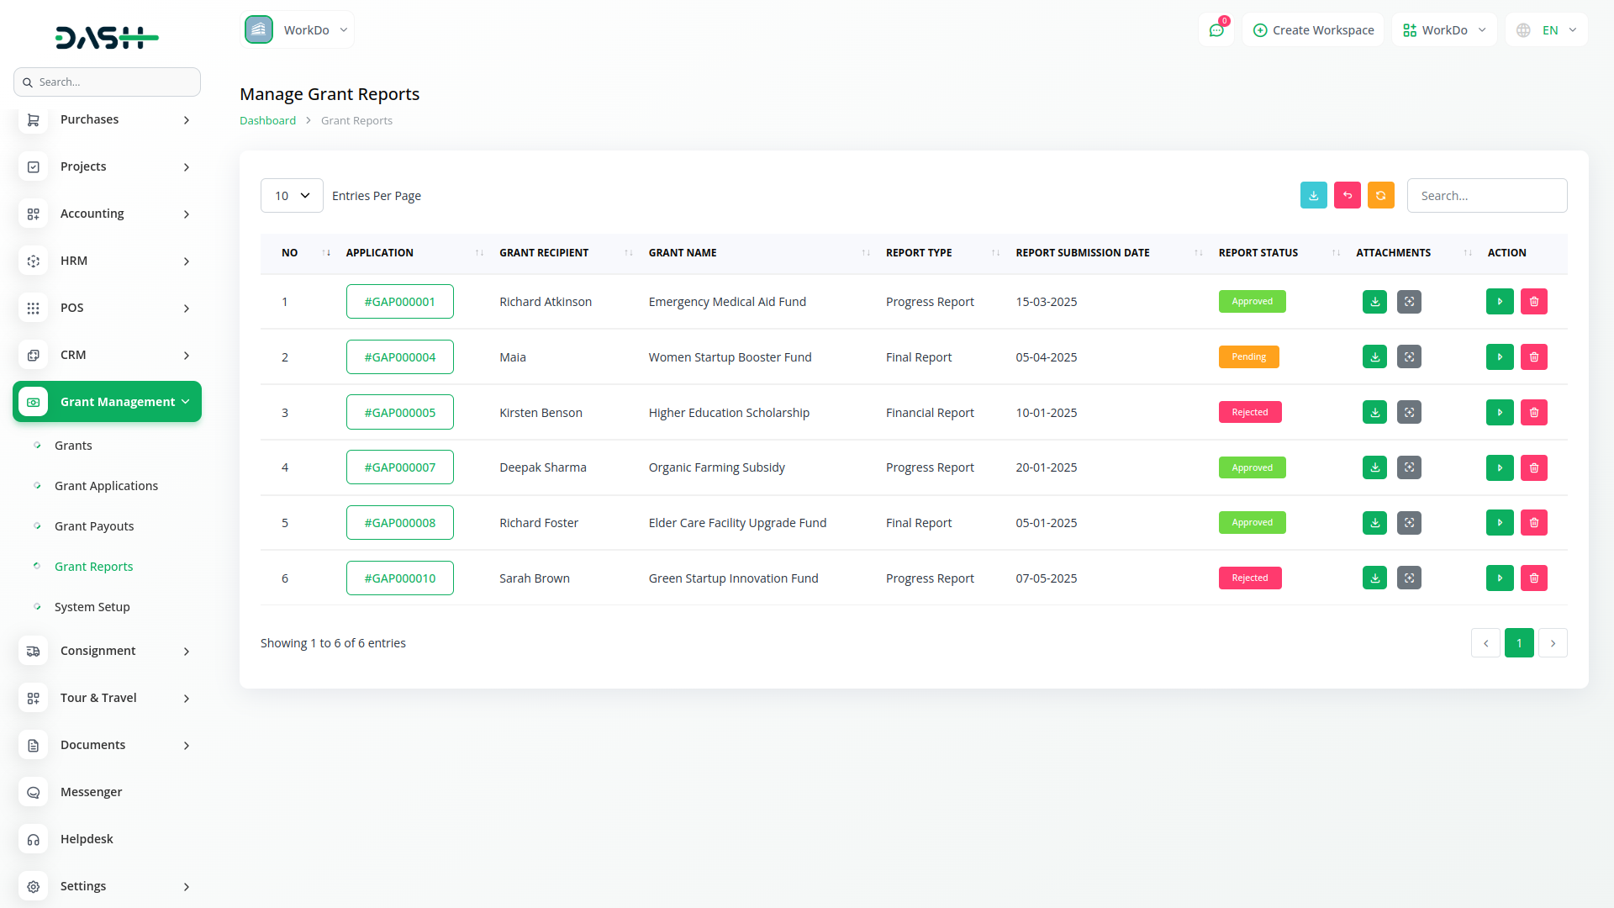Open application link #GAP000008

click(399, 523)
